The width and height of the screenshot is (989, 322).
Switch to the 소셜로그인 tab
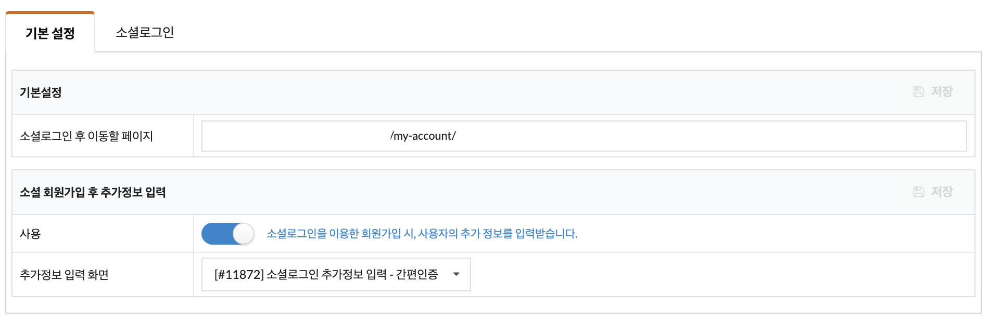[145, 32]
